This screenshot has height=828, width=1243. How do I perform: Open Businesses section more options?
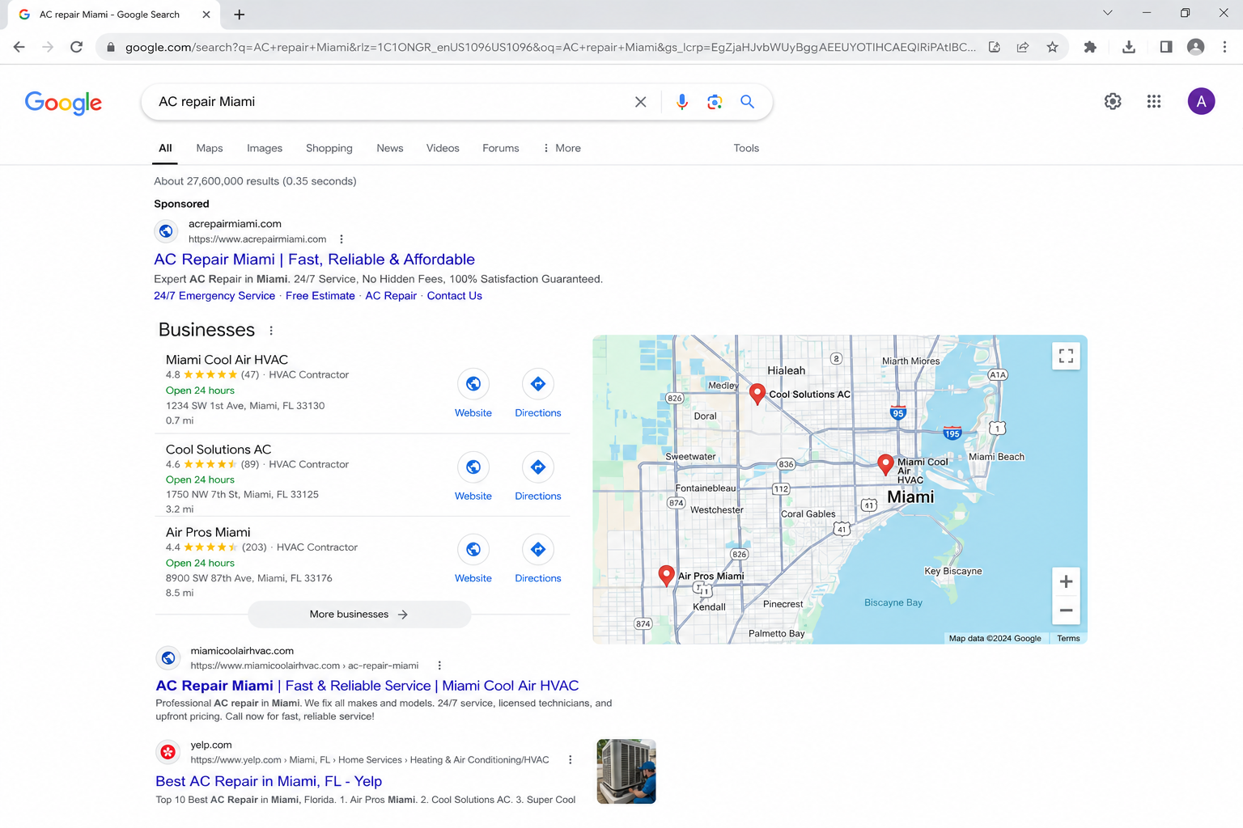tap(271, 331)
